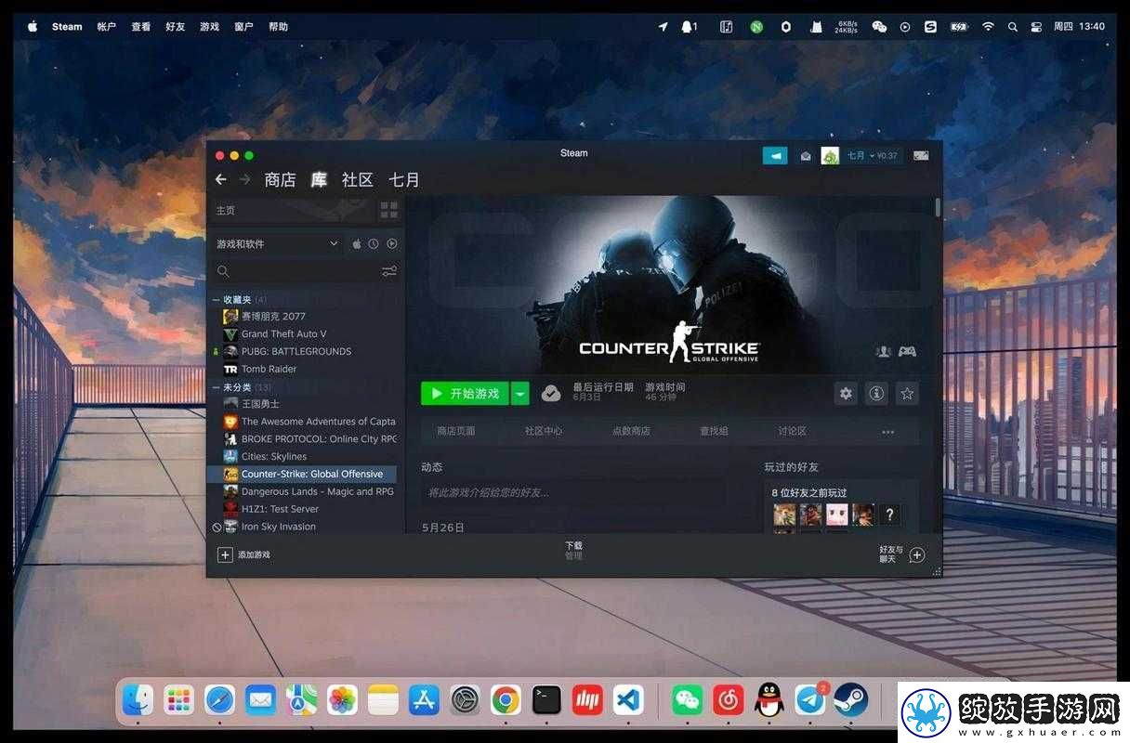Open 讨论区 link

pos(792,431)
